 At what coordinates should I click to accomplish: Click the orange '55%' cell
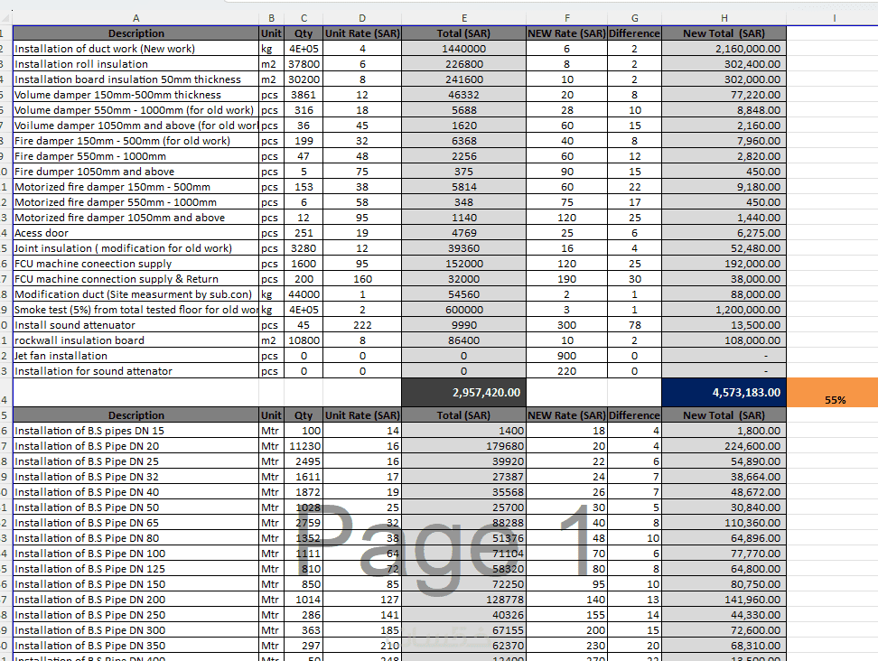tap(834, 392)
